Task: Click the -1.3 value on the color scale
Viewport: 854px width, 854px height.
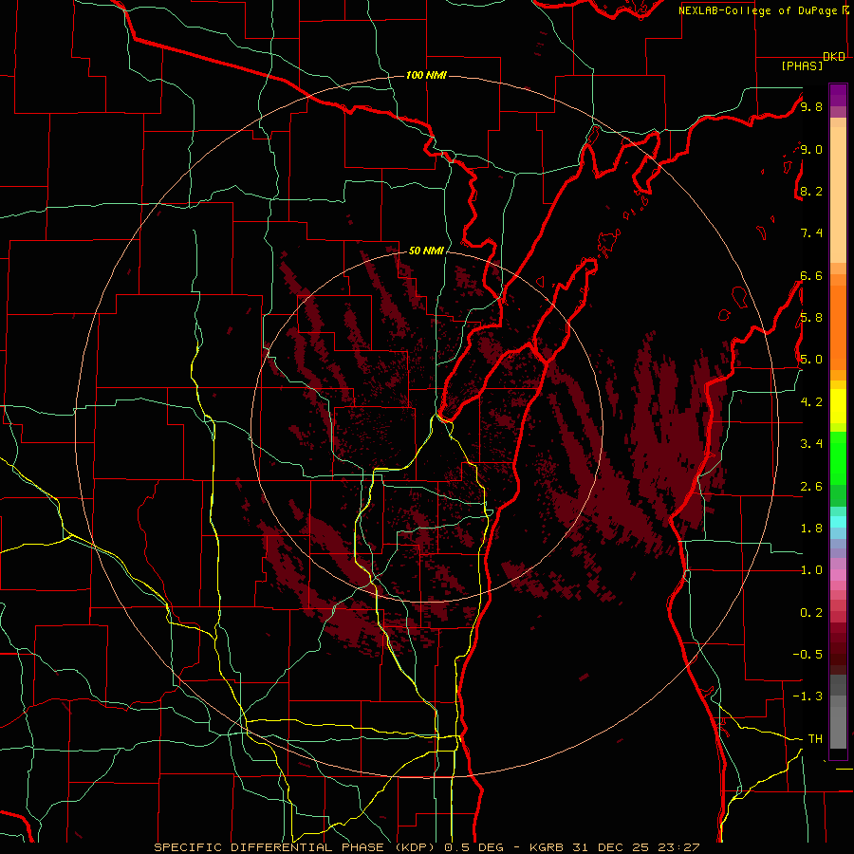Action: point(808,696)
